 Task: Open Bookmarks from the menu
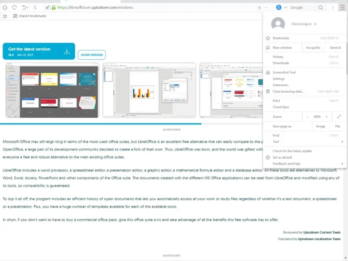click(304, 38)
